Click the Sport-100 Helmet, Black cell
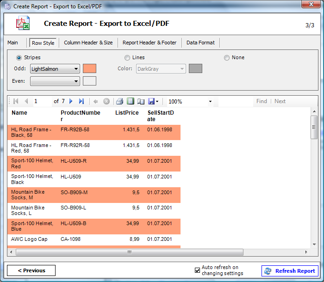The width and height of the screenshot is (324, 282). pos(32,179)
